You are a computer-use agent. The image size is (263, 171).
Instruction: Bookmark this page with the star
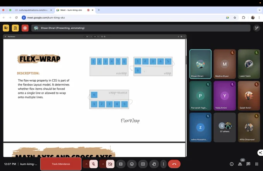235,17
